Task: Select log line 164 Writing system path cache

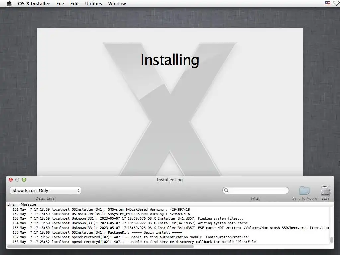Action: click(x=168, y=223)
